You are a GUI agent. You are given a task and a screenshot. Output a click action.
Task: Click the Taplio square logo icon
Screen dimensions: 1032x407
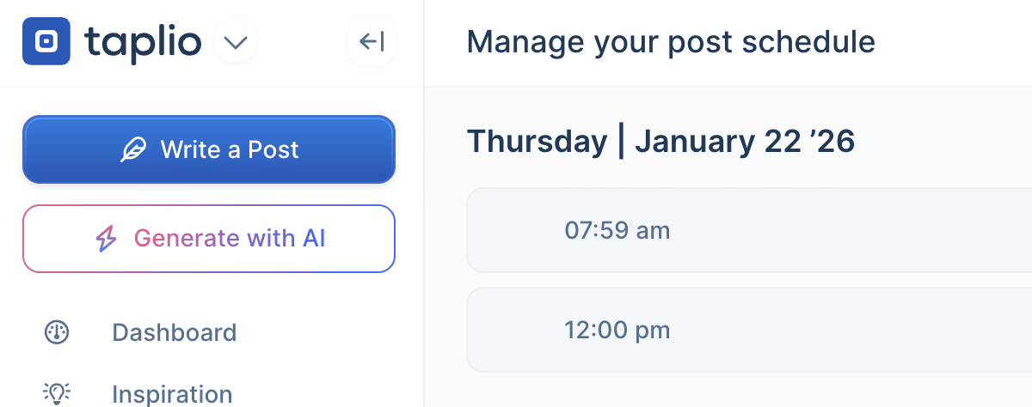click(x=46, y=41)
